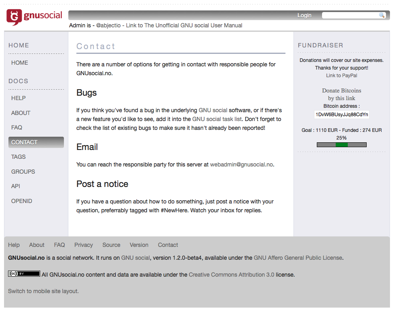
Task: Click the FUNDRAISER sidebar heading
Action: pyautogui.click(x=320, y=45)
